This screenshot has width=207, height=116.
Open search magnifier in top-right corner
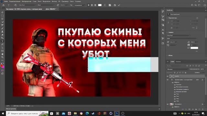(196, 5)
